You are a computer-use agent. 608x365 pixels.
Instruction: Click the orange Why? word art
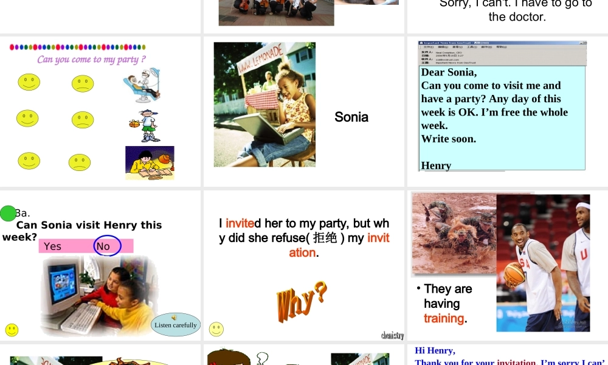coord(302,301)
